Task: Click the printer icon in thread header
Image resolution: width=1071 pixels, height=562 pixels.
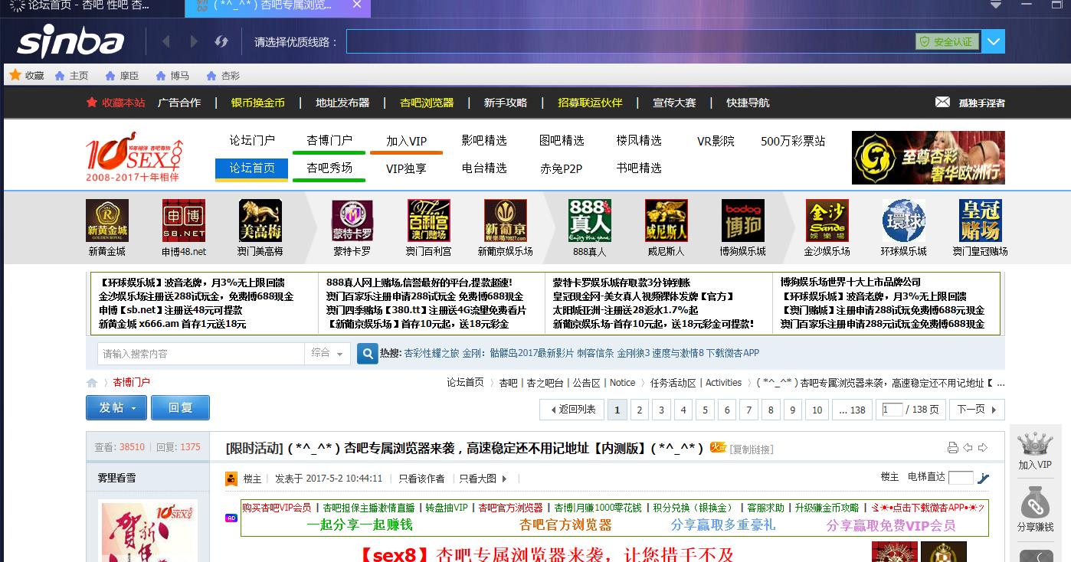Action: 952,448
